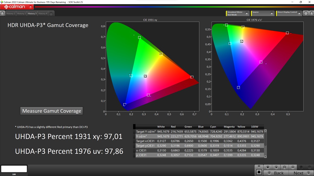Click the Measure Gamut Coverage button
Viewport: 314px width, 176px height.
pyautogui.click(x=52, y=111)
